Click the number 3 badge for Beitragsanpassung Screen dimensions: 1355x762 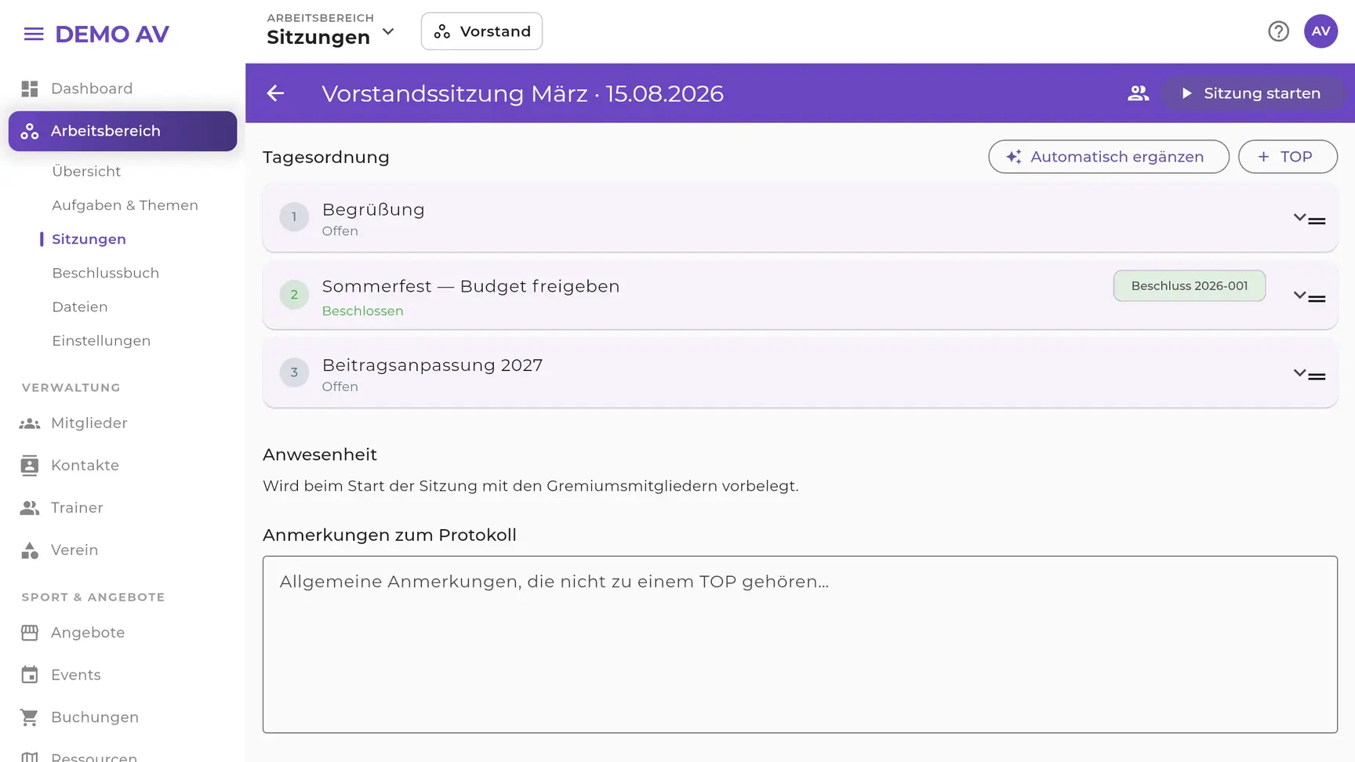pyautogui.click(x=294, y=372)
